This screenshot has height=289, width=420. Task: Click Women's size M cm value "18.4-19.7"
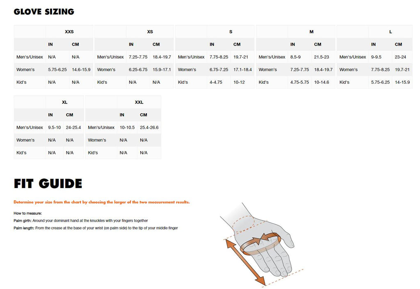click(323, 70)
